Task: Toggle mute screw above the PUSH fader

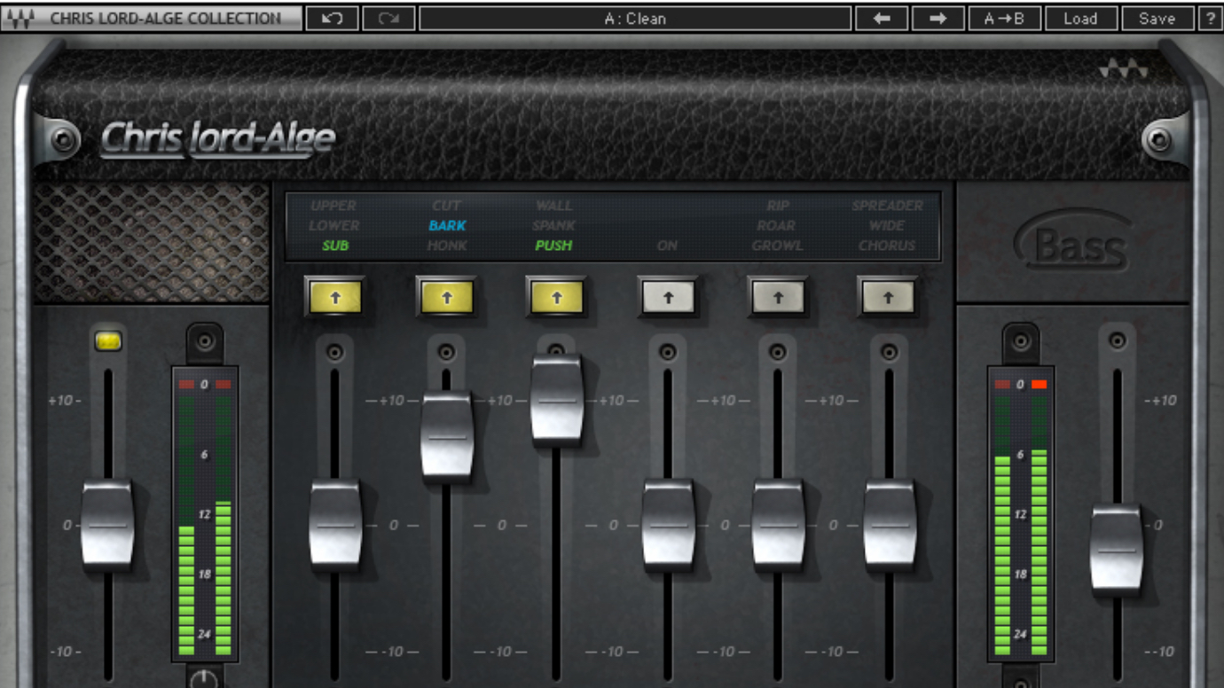Action: click(x=556, y=350)
